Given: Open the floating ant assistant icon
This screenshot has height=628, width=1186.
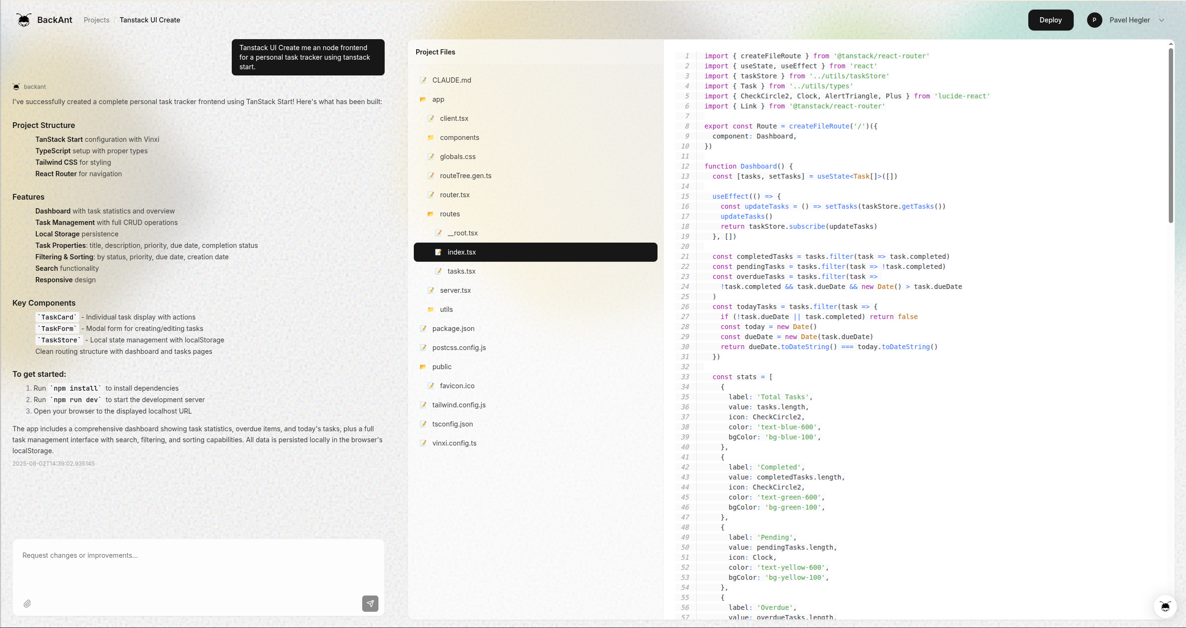Looking at the screenshot, I should pos(1165,607).
